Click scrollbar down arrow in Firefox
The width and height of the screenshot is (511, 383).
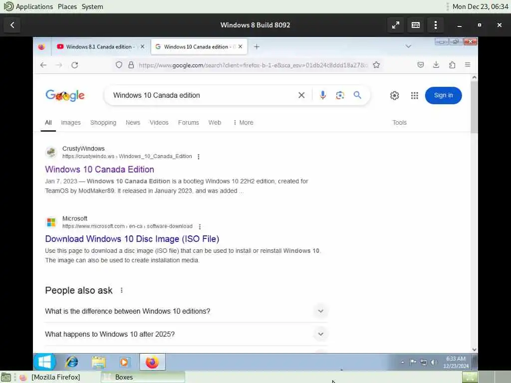pos(474,350)
